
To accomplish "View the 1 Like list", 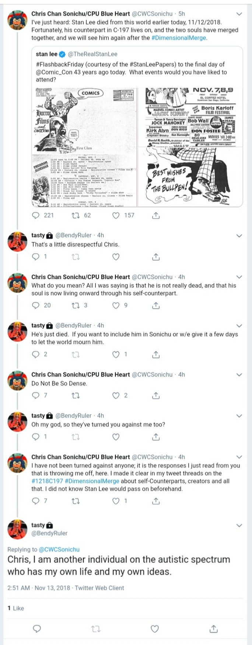I will [x=16, y=608].
